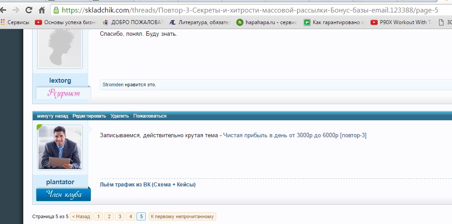Click the text 'Страница 5 из 5'
Viewport: 452px width, 224px height.
(x=51, y=216)
